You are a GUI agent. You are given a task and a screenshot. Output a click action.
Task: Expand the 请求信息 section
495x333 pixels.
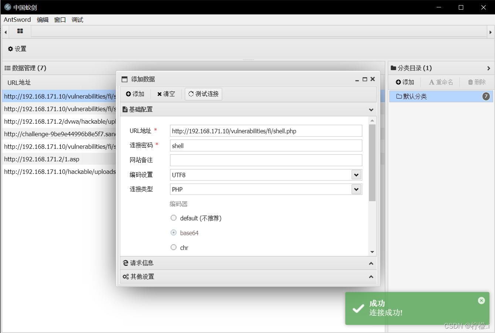[x=371, y=263]
